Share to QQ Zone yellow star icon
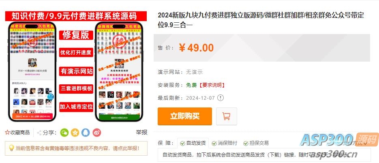Viewport: 379px width, 163px height. [75, 133]
